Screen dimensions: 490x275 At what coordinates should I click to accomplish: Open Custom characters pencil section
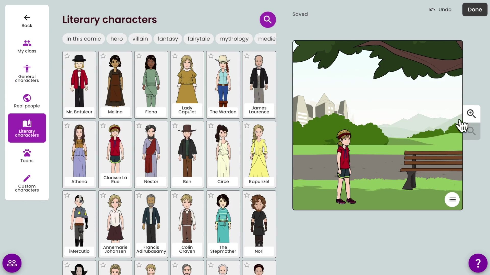27,183
